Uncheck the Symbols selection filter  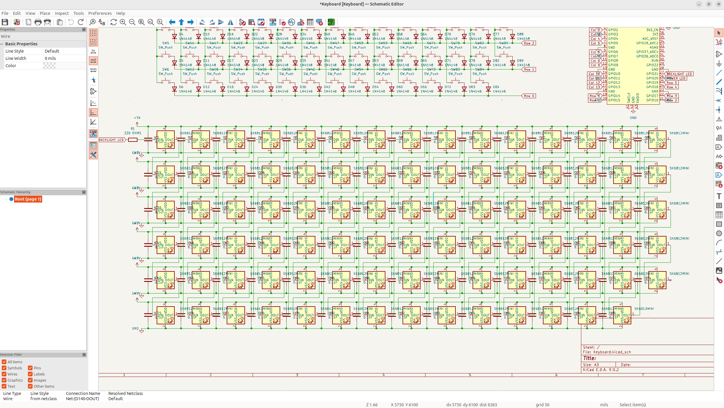pyautogui.click(x=4, y=368)
